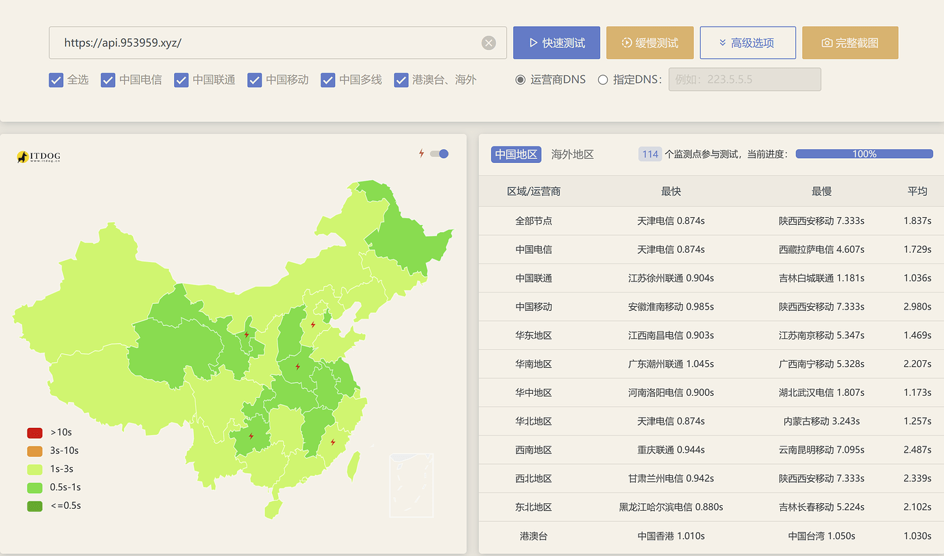
Task: Click 广西南宁移动 5.328s cell
Action: [821, 364]
